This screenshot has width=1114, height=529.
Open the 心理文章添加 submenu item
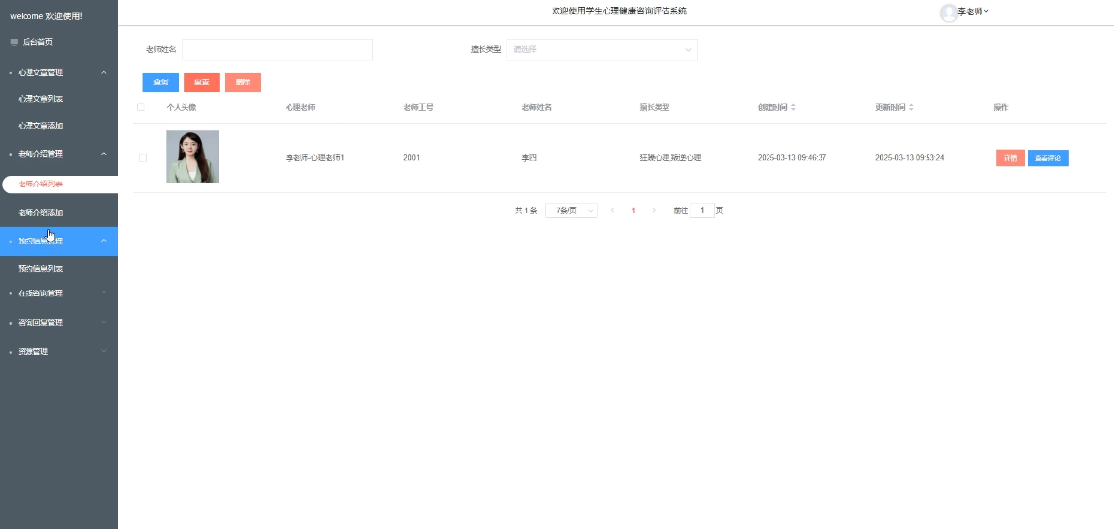pos(40,125)
